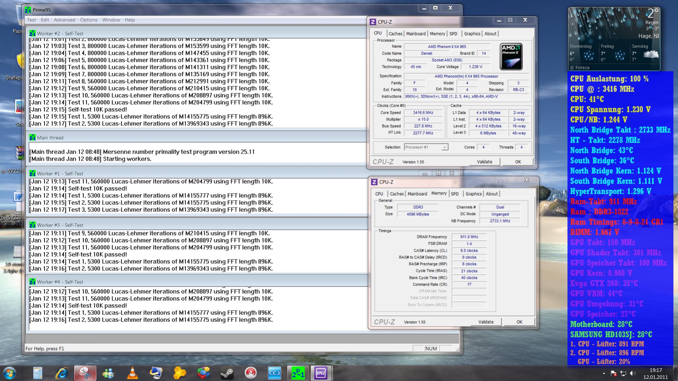Viewport: 678px width, 381px height.
Task: Click the Prime95 title bar icon
Action: [x=28, y=10]
